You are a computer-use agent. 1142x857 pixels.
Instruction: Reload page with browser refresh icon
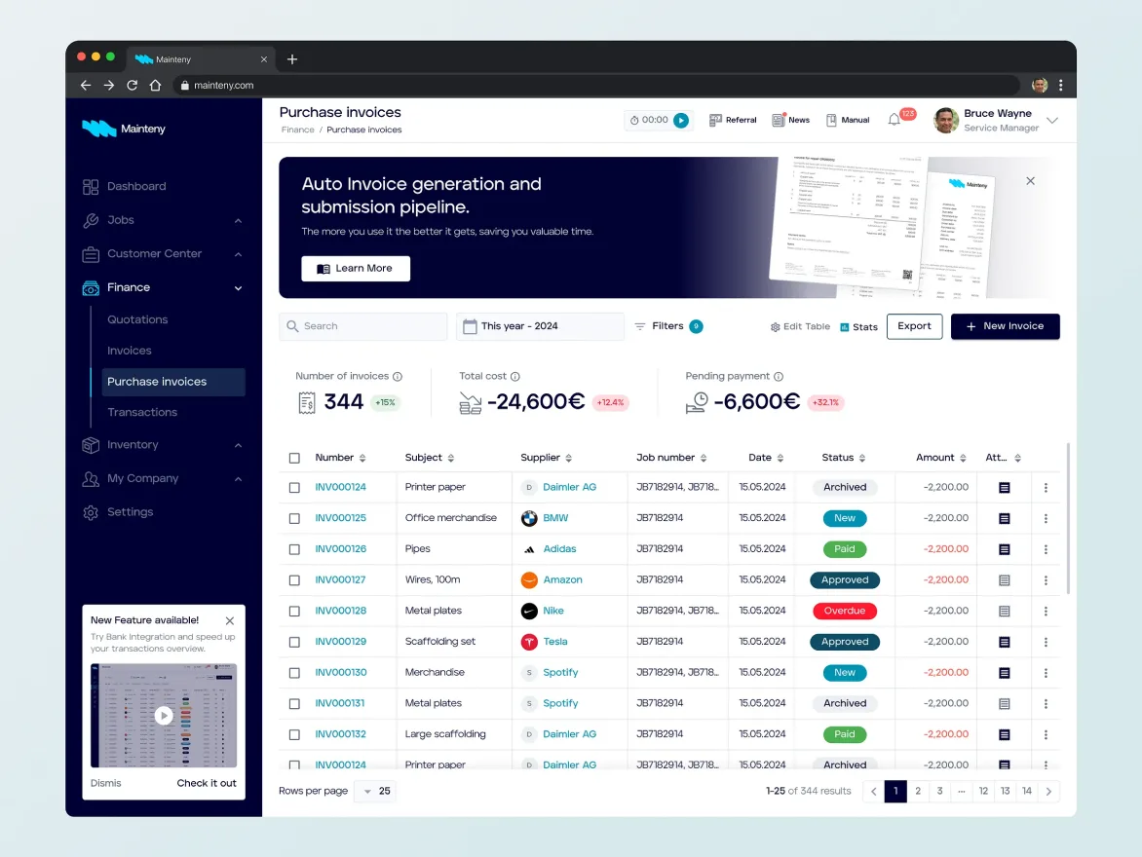[x=132, y=85]
